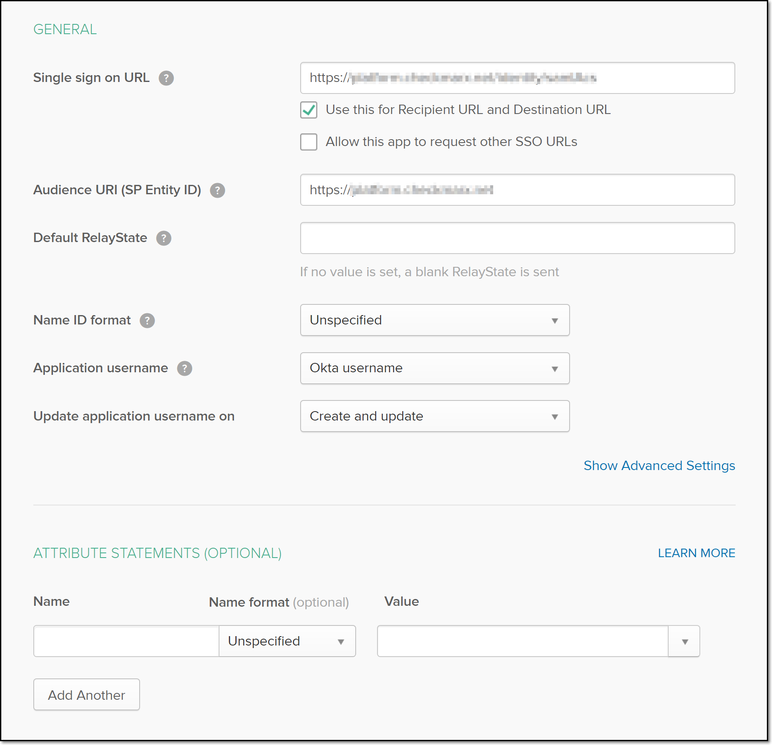Click the attribute statement Name input
This screenshot has height=745, width=772.
126,641
